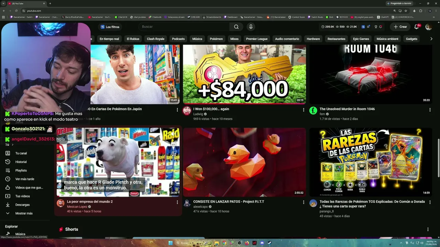Select the Gadgets category chip
The image size is (440, 247).
point(411,39)
